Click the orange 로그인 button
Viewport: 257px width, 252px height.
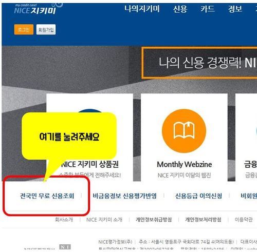pyautogui.click(x=24, y=30)
